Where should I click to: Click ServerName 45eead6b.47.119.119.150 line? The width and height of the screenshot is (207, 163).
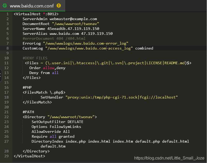(x=61, y=29)
